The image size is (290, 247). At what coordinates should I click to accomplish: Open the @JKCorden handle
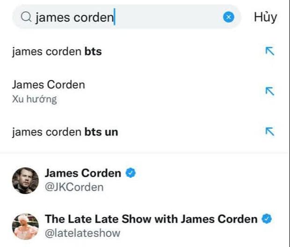[x=74, y=187]
